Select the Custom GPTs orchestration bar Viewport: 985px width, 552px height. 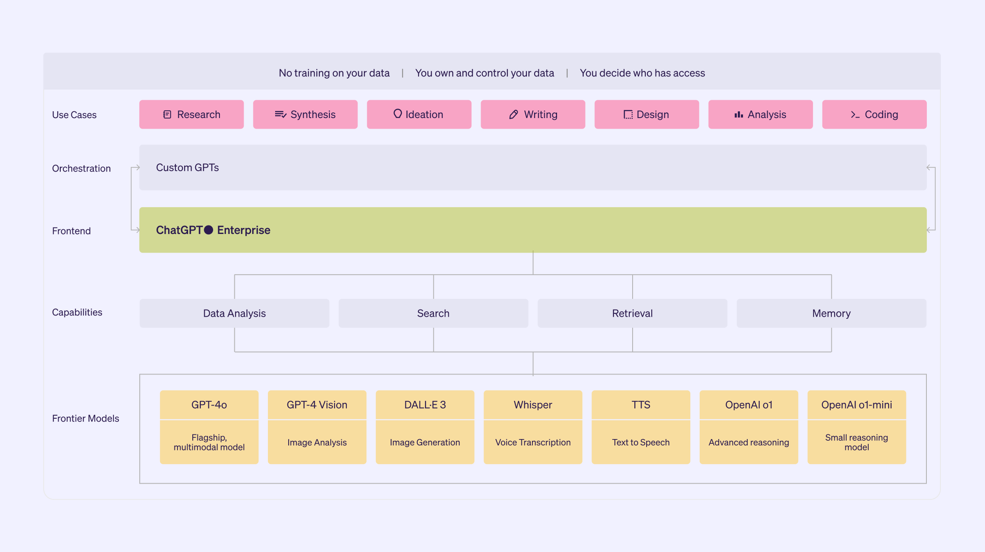(533, 168)
